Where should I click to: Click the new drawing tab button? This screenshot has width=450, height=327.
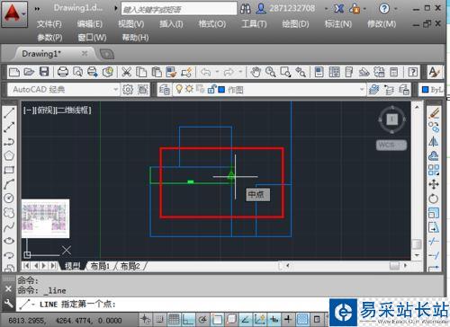point(107,54)
